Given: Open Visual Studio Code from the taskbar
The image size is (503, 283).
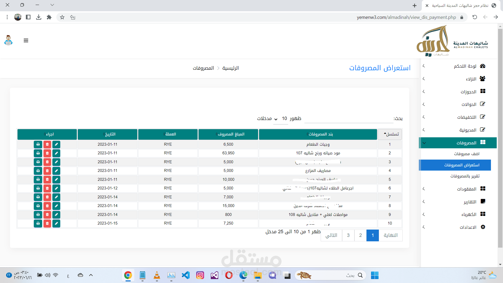Looking at the screenshot, I should (186, 275).
